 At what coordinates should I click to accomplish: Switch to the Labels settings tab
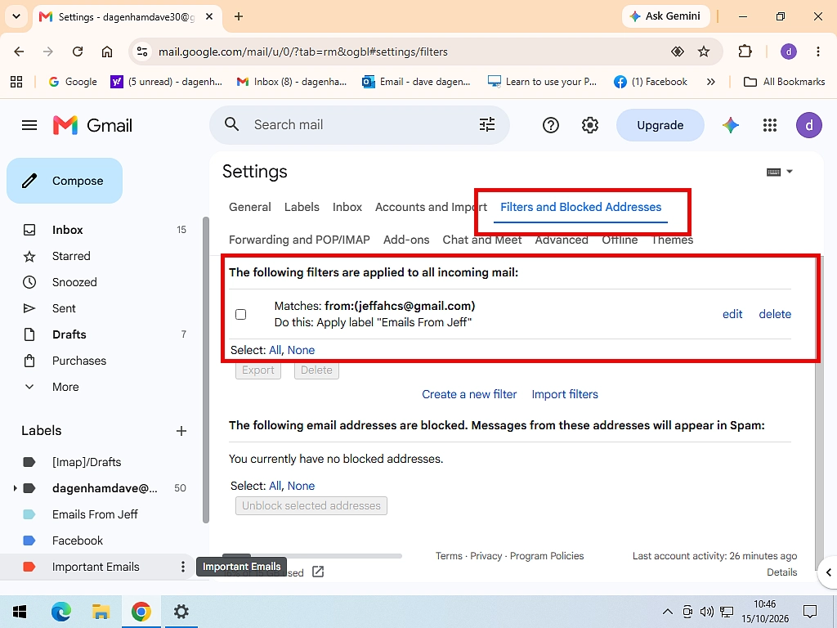[302, 207]
